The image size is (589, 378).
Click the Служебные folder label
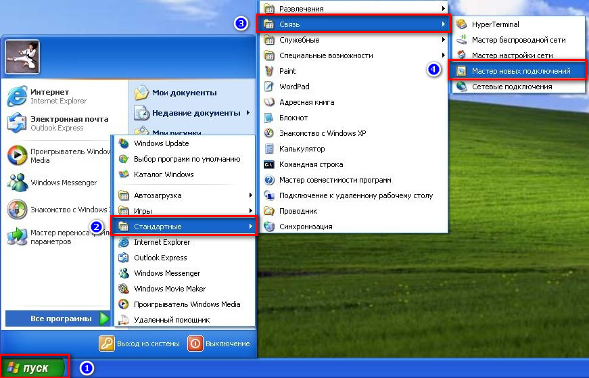click(300, 40)
